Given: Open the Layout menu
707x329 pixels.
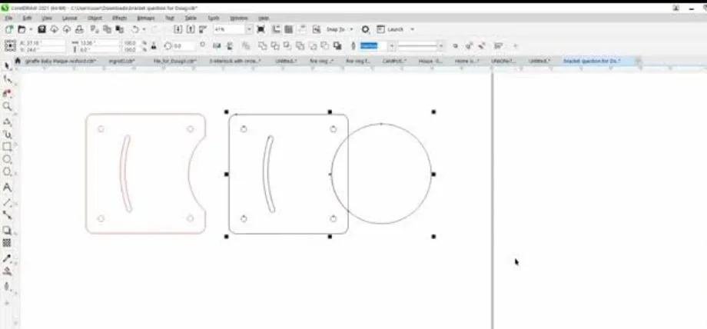Looking at the screenshot, I should [69, 18].
